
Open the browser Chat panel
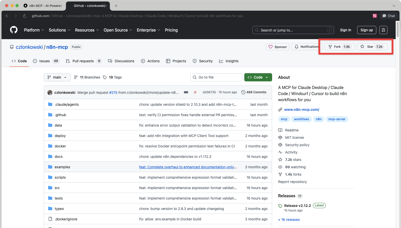(389, 16)
